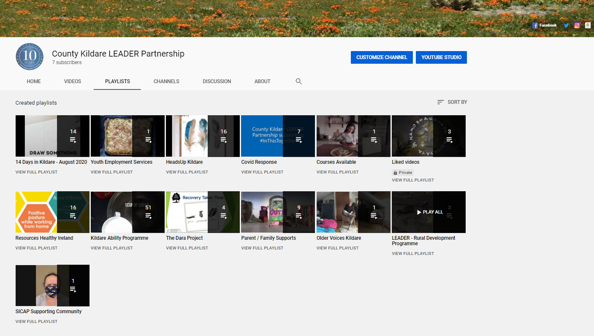Image resolution: width=594 pixels, height=336 pixels.
Task: Open the Parent / Family Supports title
Action: point(269,238)
